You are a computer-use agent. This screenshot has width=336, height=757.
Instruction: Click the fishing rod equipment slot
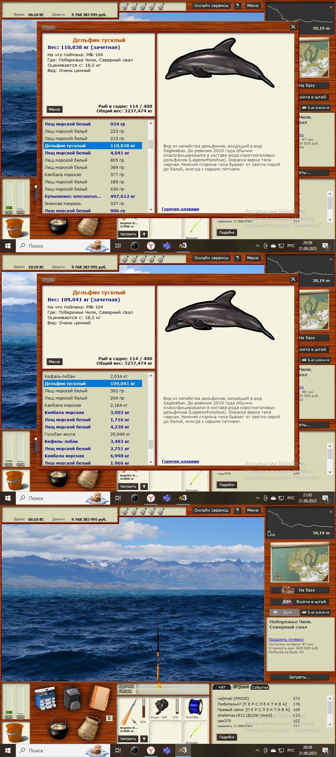130,712
